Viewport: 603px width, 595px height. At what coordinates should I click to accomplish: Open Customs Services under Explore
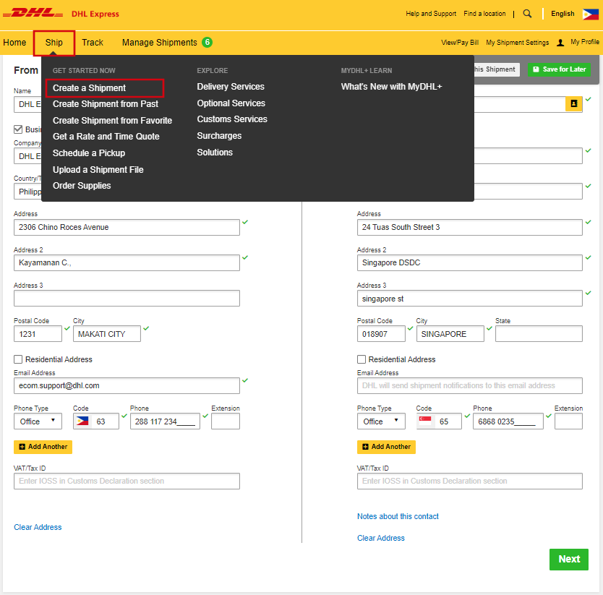[x=232, y=119]
